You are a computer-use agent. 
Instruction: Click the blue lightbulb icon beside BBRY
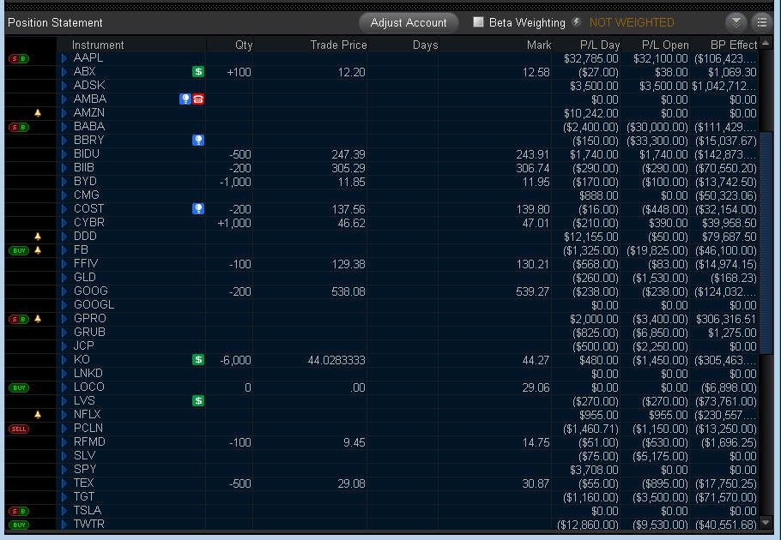tap(198, 141)
